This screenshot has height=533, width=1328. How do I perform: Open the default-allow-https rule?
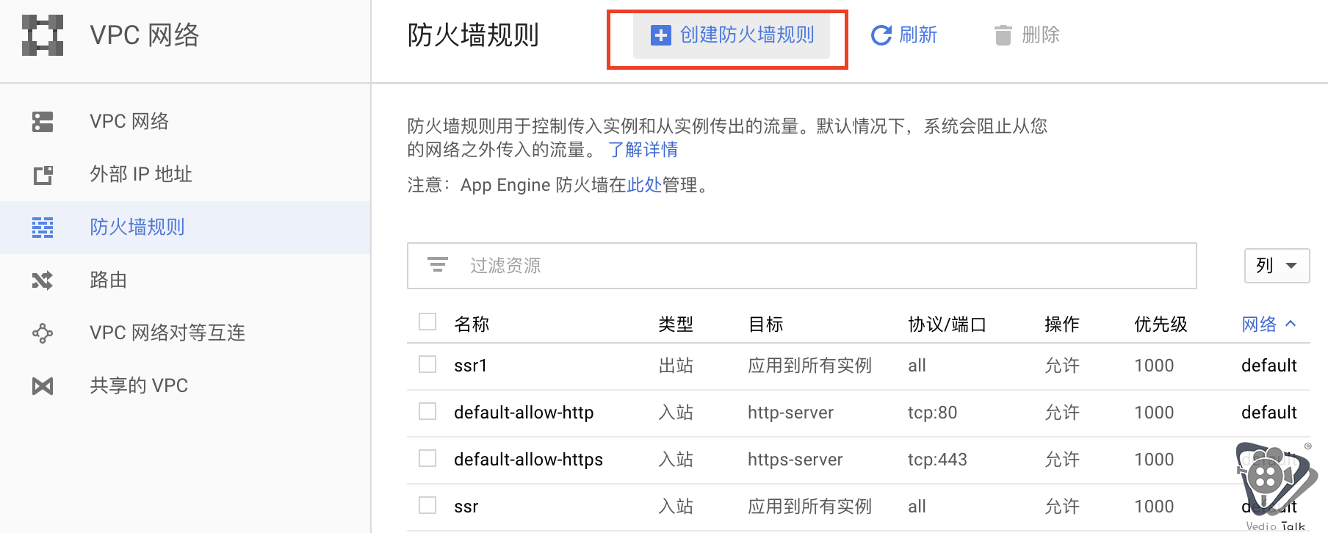point(528,459)
